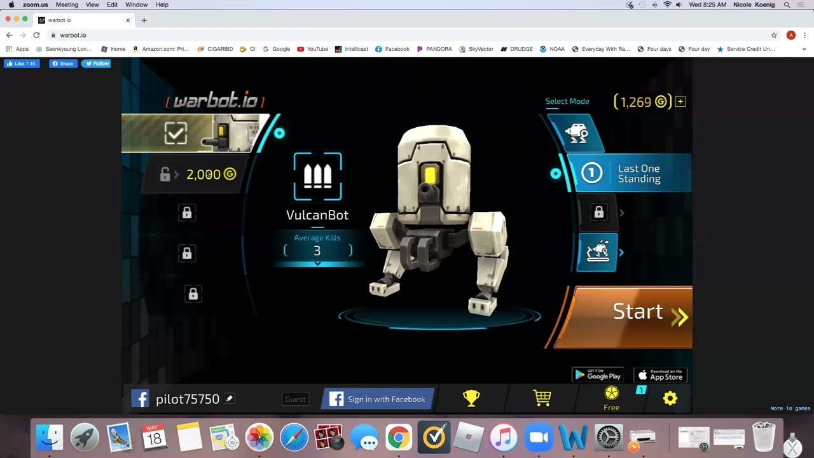The height and width of the screenshot is (458, 814).
Task: Open the More io games link
Action: point(790,408)
